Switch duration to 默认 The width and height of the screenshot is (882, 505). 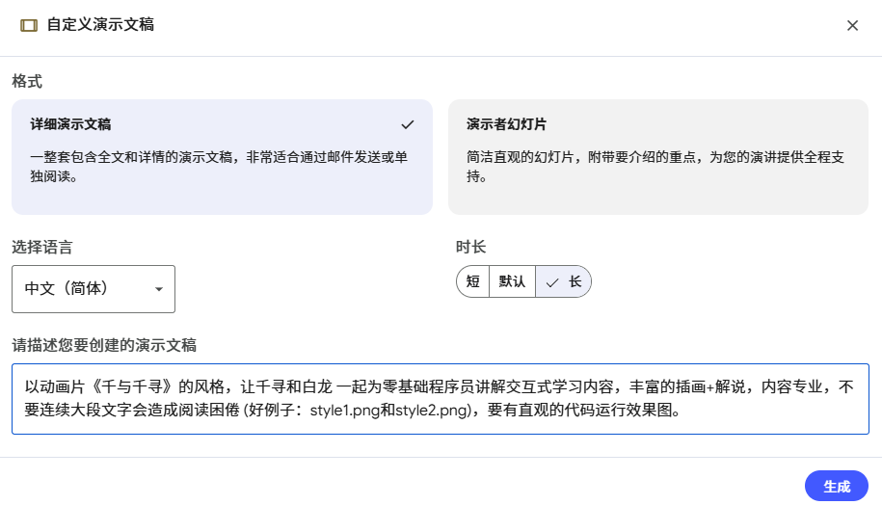point(512,282)
